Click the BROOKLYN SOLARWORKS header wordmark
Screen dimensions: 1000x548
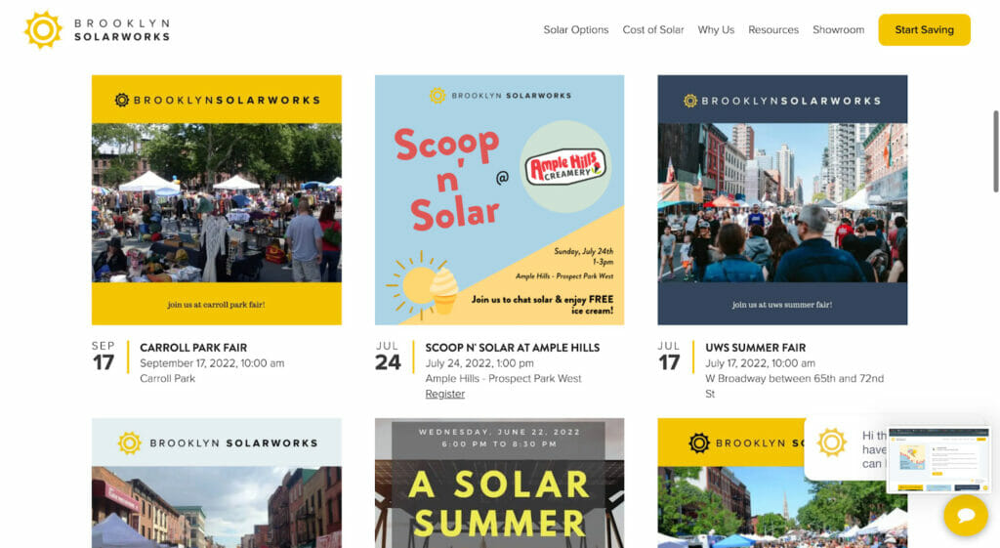[x=122, y=30]
